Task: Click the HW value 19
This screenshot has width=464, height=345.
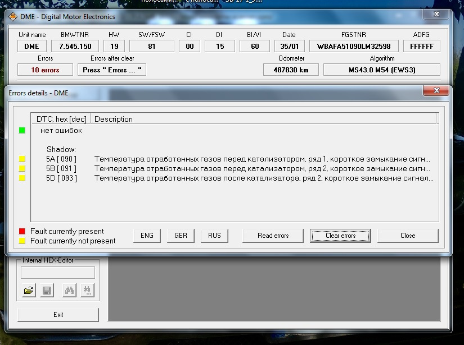Action: coord(114,47)
